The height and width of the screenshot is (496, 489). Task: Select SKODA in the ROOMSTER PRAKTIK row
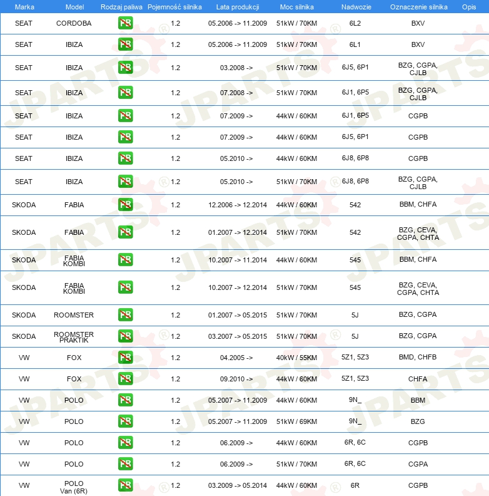click(x=24, y=336)
